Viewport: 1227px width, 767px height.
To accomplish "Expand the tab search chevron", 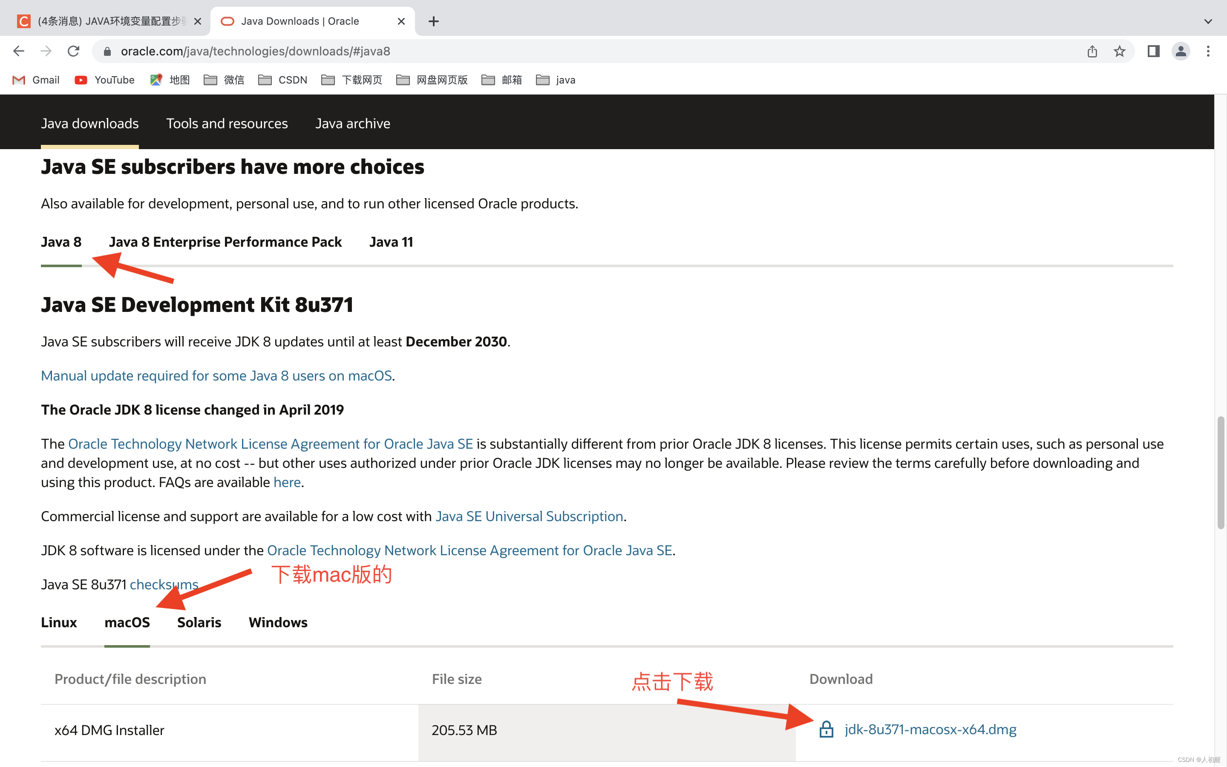I will [x=1208, y=21].
